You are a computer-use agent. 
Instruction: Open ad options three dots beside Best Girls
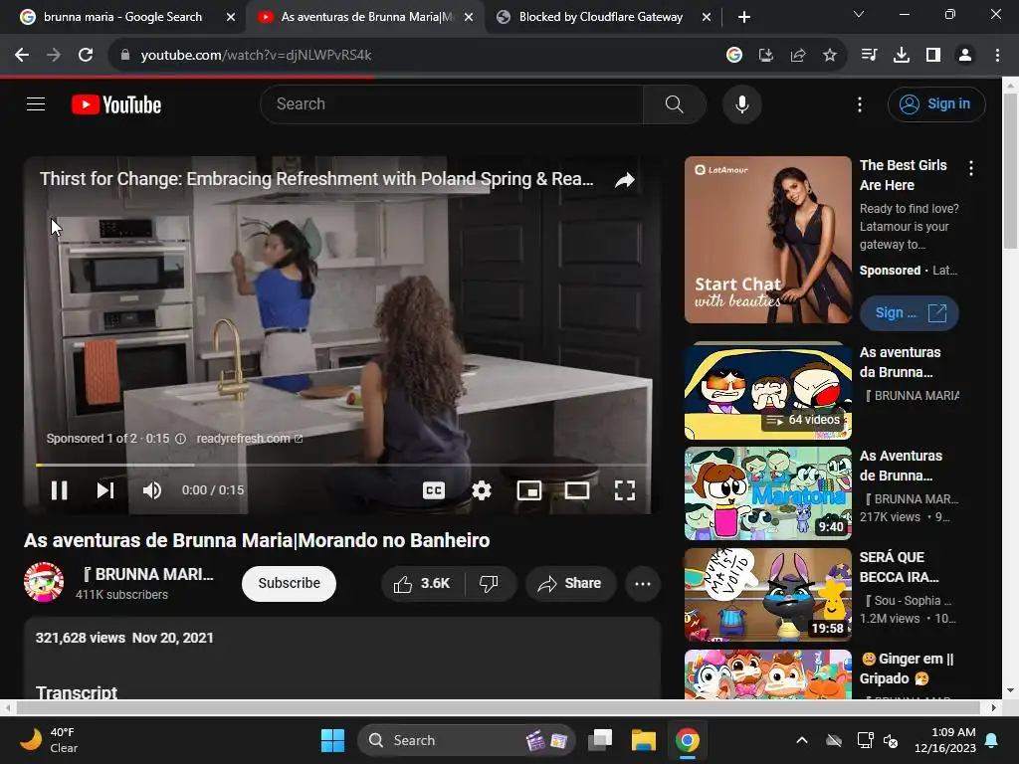coord(971,168)
